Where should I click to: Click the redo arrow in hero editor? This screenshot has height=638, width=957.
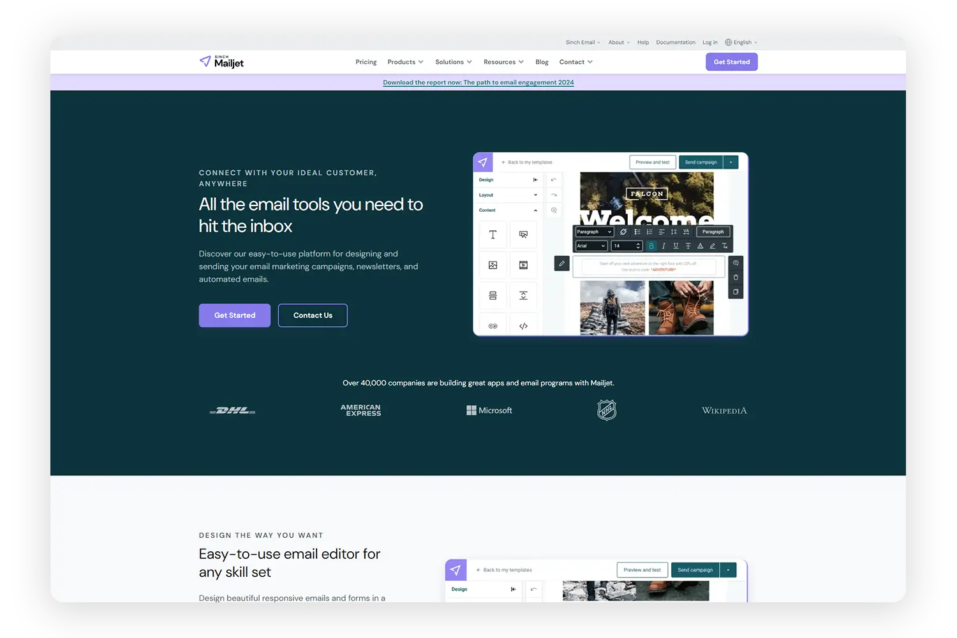pos(554,195)
